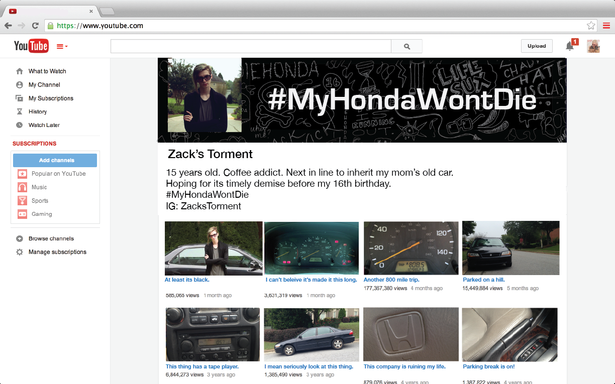The image size is (615, 384).
Task: Open notifications bell icon
Action: 569,46
